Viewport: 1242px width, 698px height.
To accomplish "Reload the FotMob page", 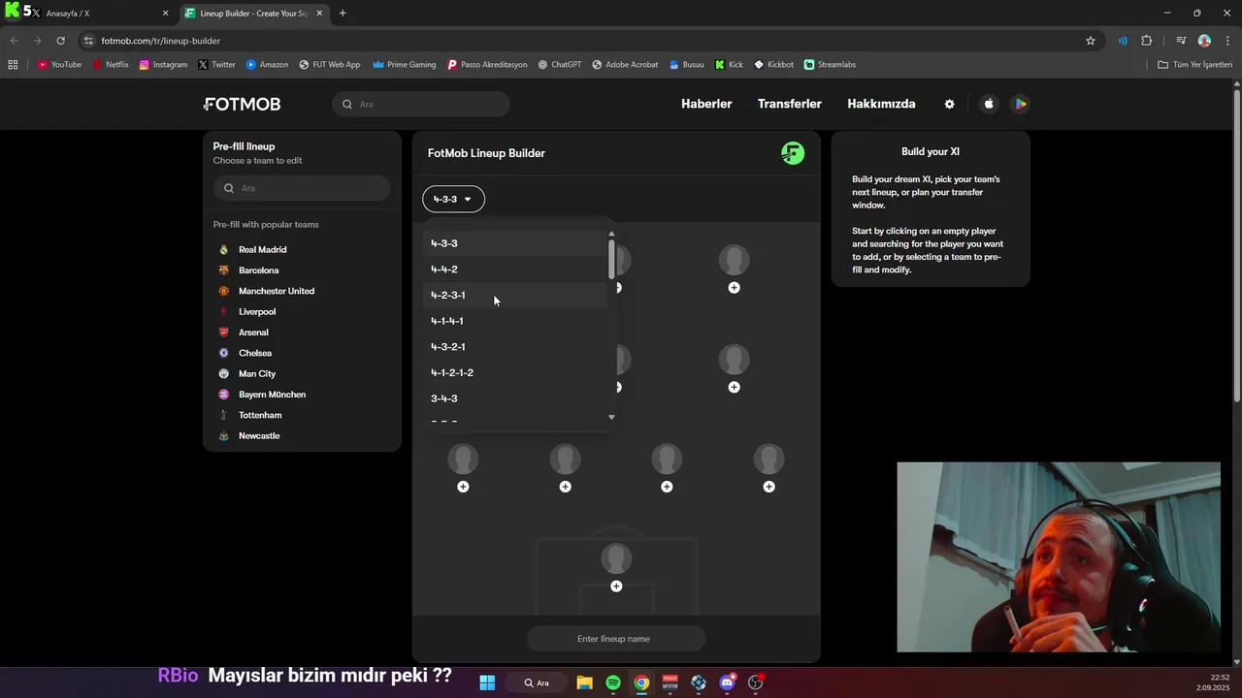I will tap(60, 41).
